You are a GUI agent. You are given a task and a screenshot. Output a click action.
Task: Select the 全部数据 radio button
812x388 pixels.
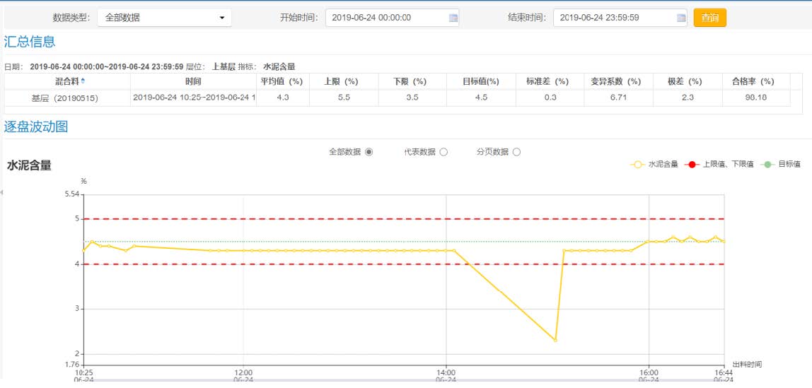369,152
